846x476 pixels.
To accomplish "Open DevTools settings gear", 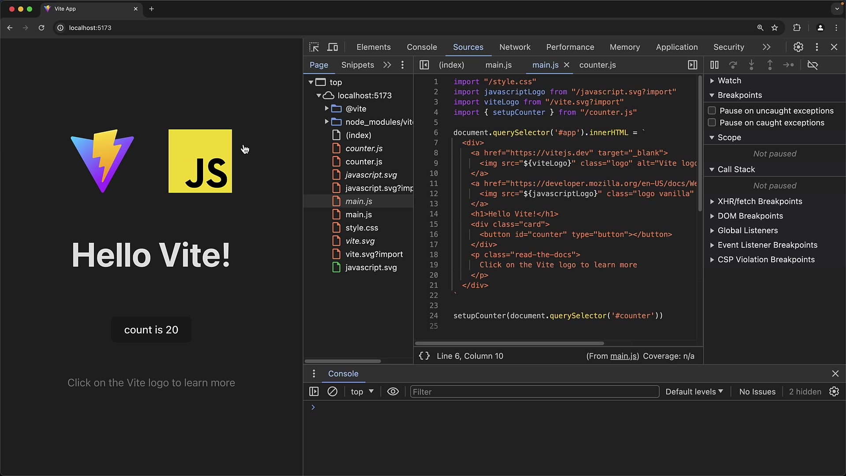I will coord(798,47).
